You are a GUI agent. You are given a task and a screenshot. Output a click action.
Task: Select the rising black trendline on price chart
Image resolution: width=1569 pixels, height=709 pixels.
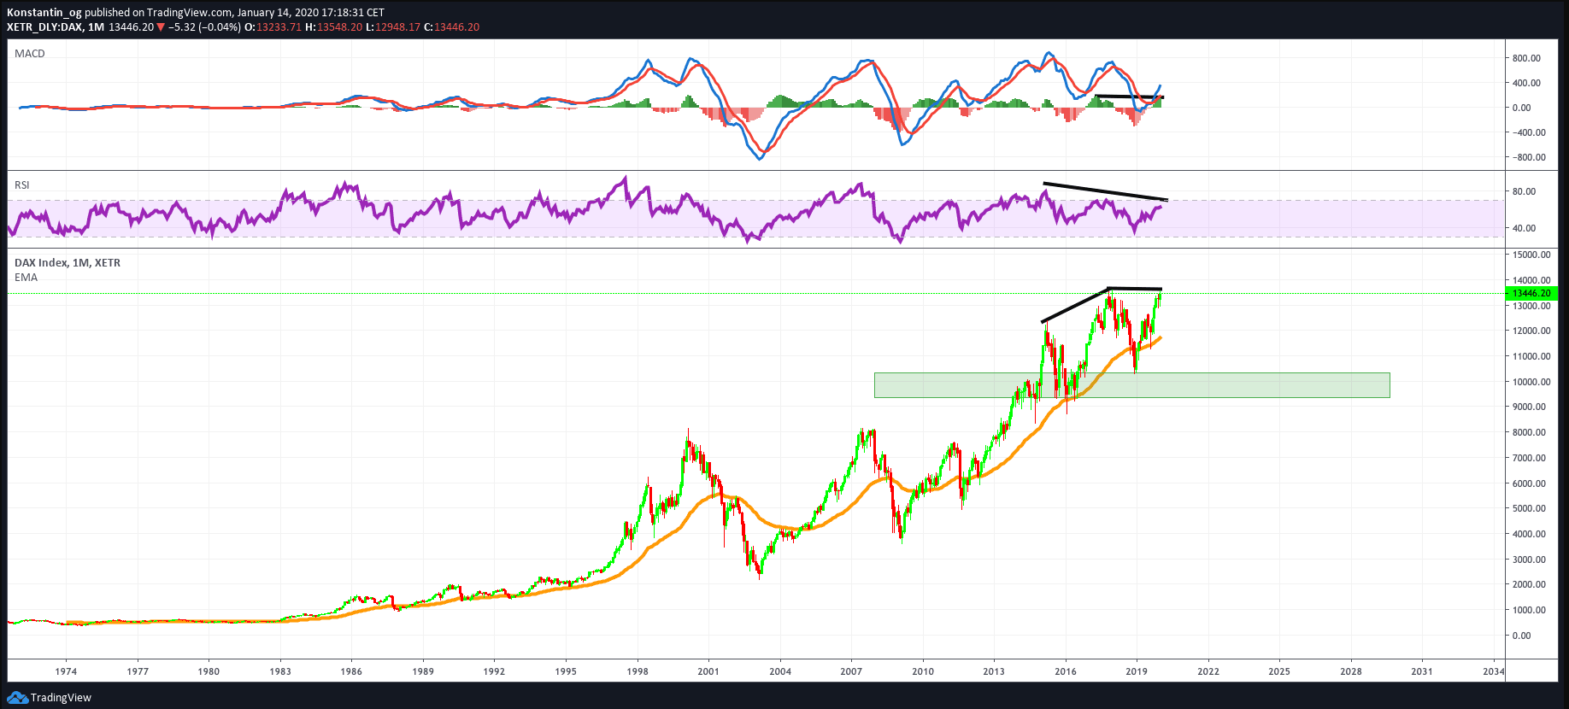(1075, 306)
